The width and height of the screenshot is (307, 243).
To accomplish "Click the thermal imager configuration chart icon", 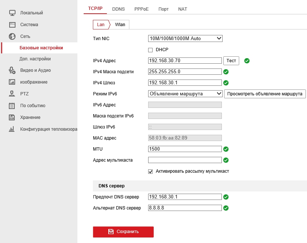I will pos(12,129).
